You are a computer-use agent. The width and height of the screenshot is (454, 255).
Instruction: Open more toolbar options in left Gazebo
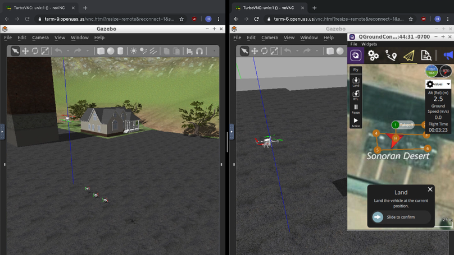[x=214, y=51]
